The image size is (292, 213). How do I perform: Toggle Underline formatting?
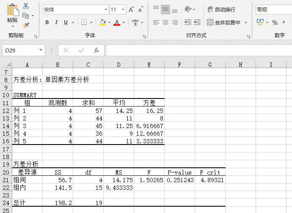[66, 22]
